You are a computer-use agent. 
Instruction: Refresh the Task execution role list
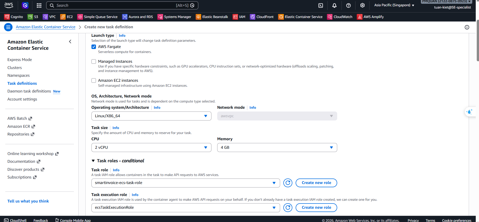288,208
